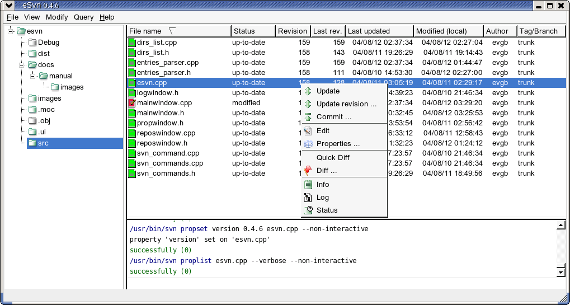Click the proplist command line in output
The width and height of the screenshot is (570, 305).
coord(243,261)
